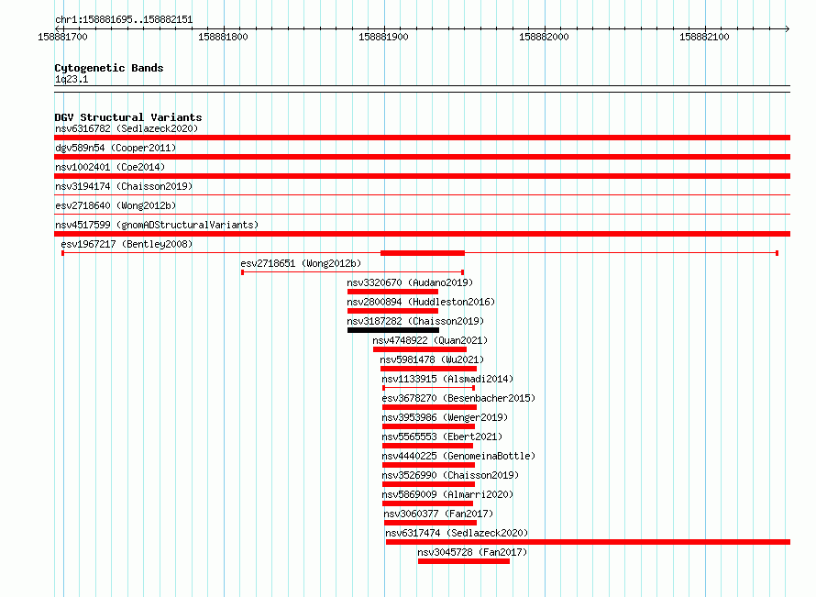Click red bar under nsv3060377 (Fan2017)
The image size is (816, 597).
click(430, 523)
